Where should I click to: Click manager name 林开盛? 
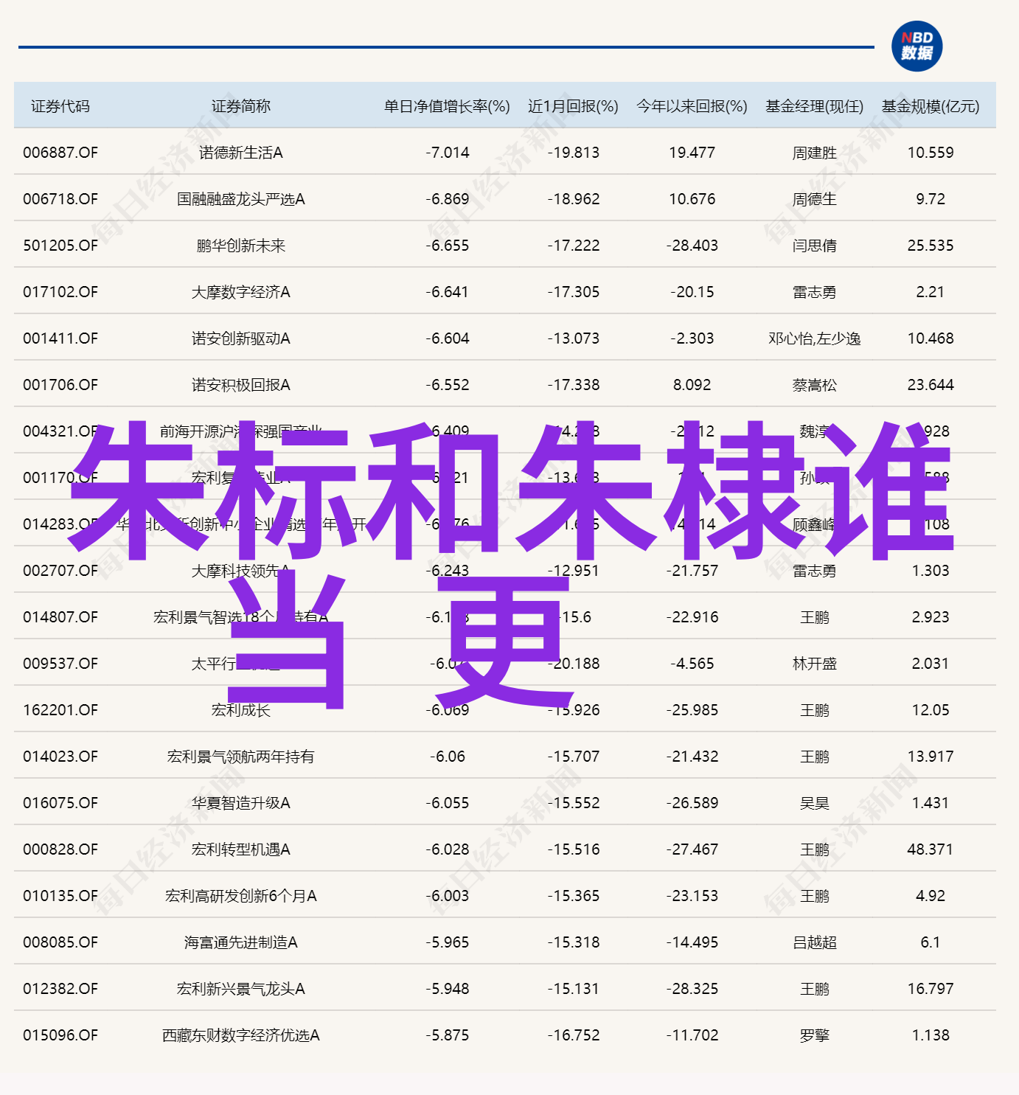[815, 664]
